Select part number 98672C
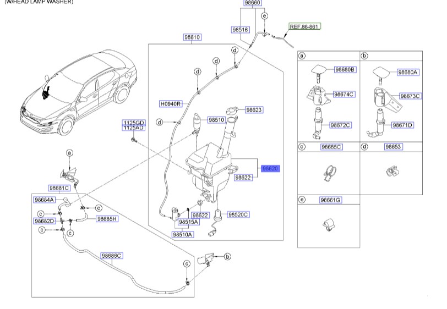The image size is (447, 309). [x=340, y=125]
